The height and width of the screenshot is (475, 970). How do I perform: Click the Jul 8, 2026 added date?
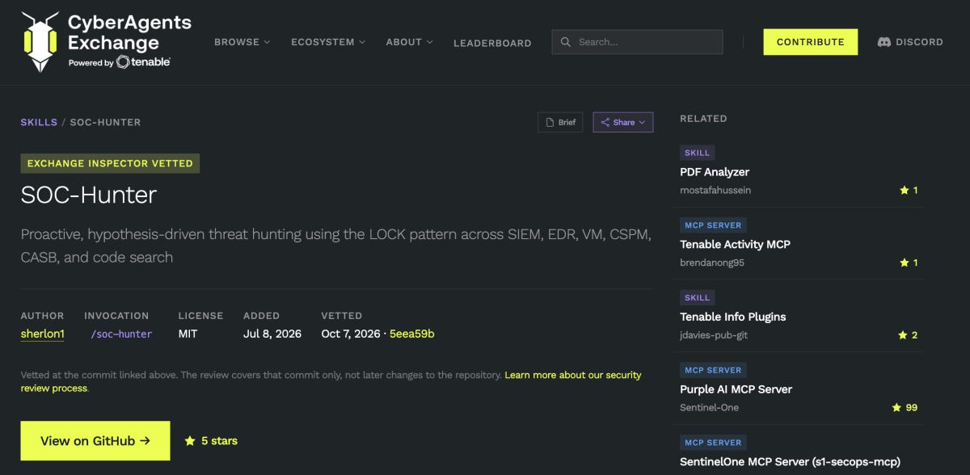tap(272, 334)
